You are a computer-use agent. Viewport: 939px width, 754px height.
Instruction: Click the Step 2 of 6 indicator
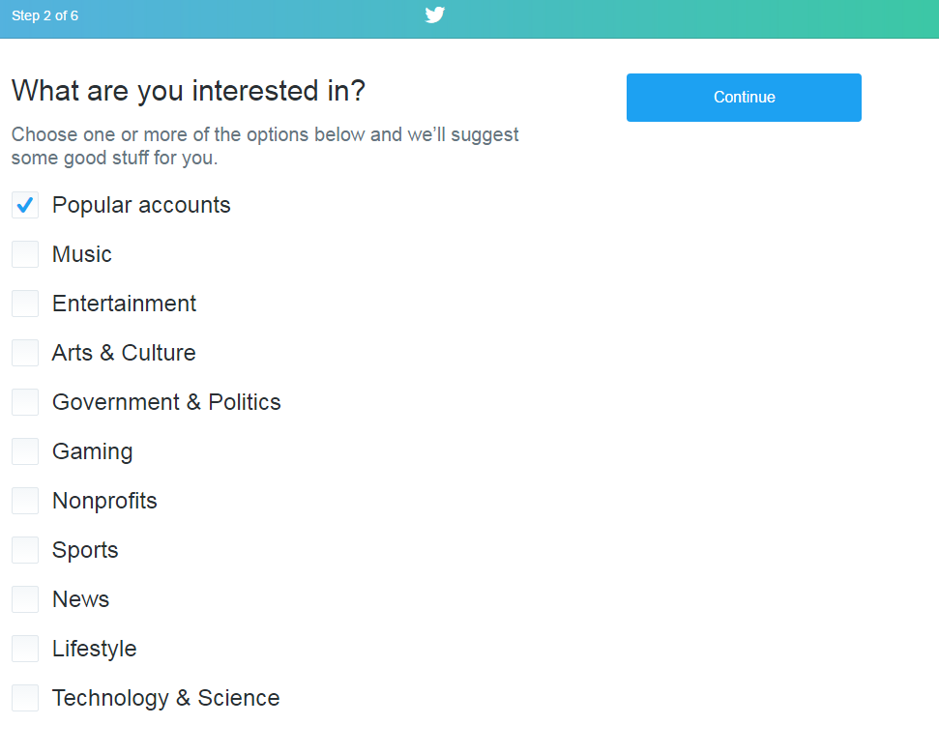(44, 15)
